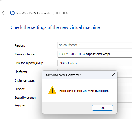The width and height of the screenshot is (132, 119).
Task: Click the window title StarWind V2V Converter (9.0.1.509)
Action: click(42, 13)
